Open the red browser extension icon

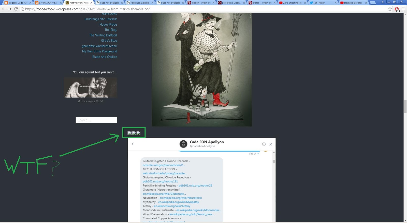[x=397, y=9]
